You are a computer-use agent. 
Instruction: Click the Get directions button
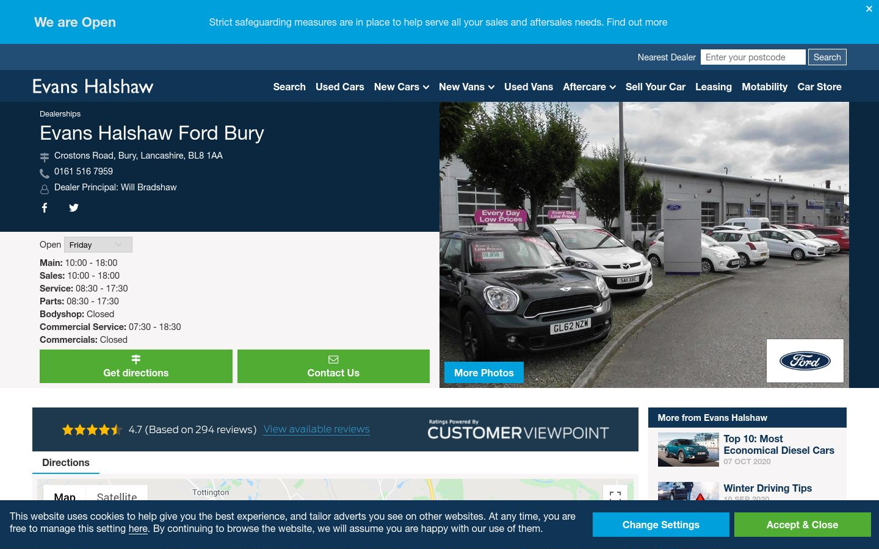click(136, 366)
